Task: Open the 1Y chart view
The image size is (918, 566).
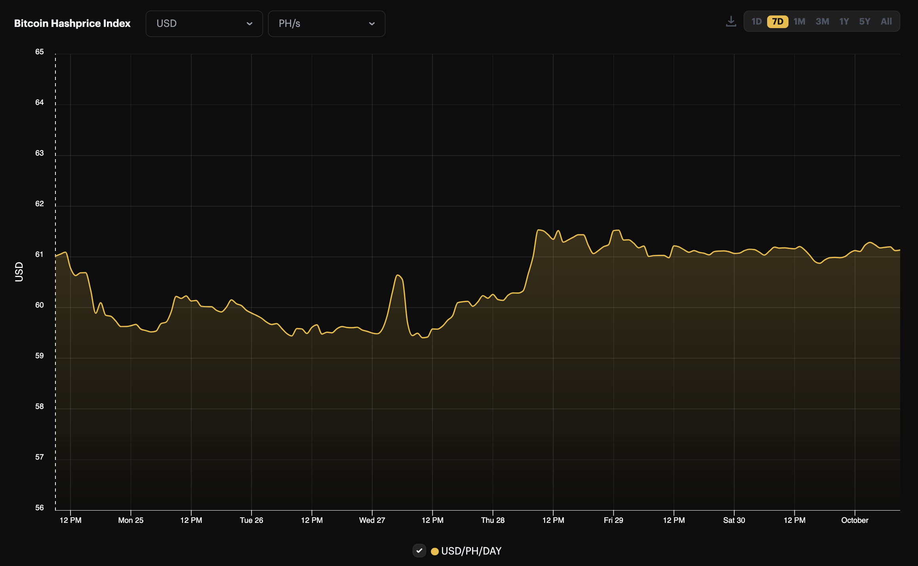Action: point(844,21)
